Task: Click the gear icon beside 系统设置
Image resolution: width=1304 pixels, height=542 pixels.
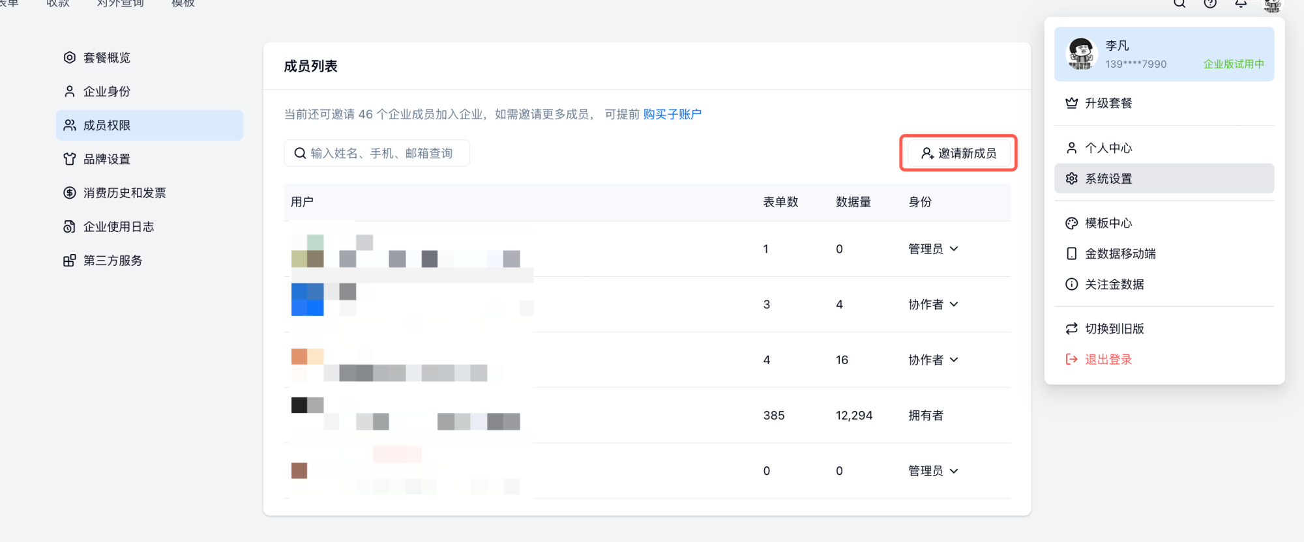Action: (1071, 178)
